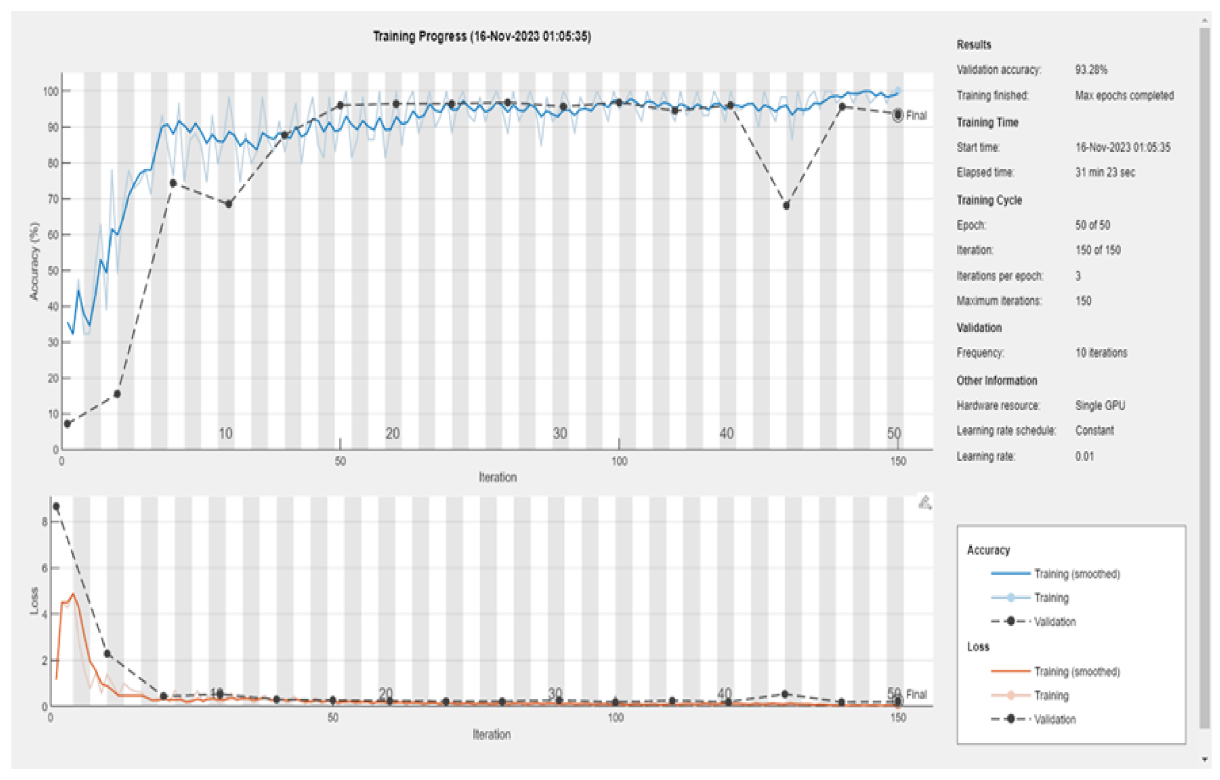Click the first validation accuracy marker near 7%
The height and width of the screenshot is (780, 1220).
point(67,424)
